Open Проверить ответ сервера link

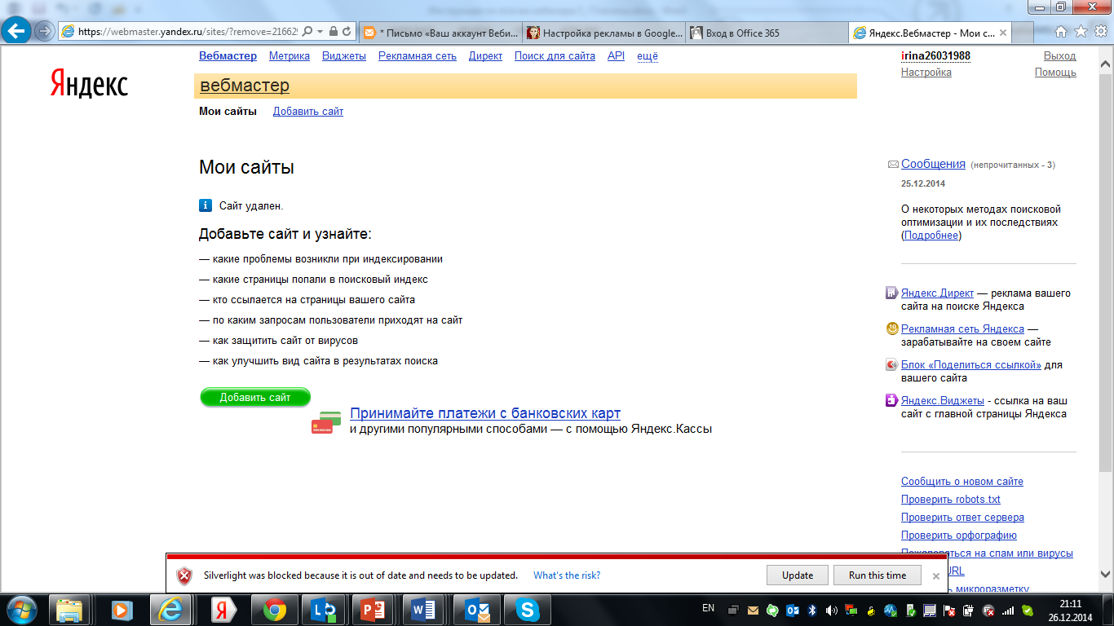click(x=962, y=518)
